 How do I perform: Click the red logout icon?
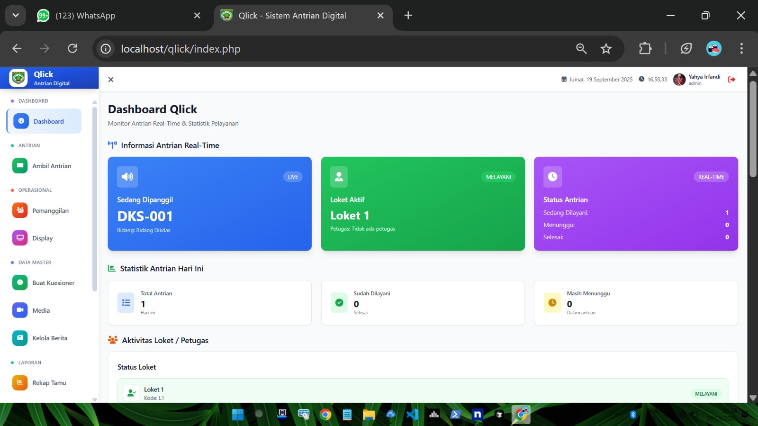(731, 80)
